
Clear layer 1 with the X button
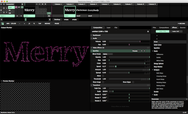click(1, 10)
